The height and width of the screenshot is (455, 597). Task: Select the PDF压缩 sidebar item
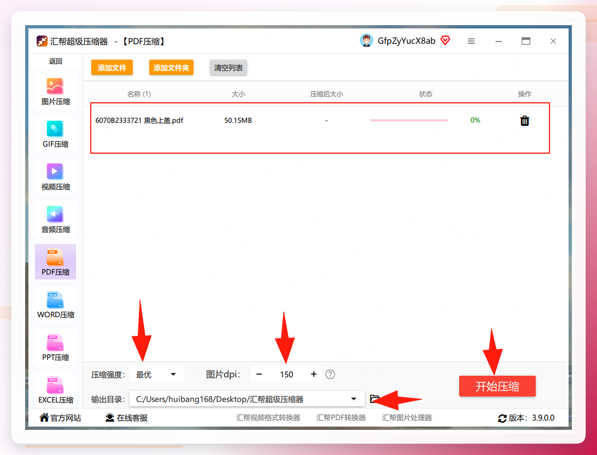pos(56,262)
